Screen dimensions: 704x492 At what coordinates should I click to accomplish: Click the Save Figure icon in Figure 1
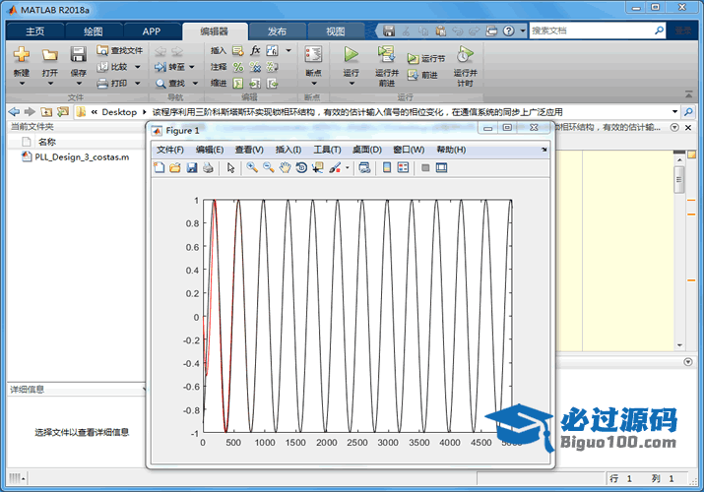(192, 167)
